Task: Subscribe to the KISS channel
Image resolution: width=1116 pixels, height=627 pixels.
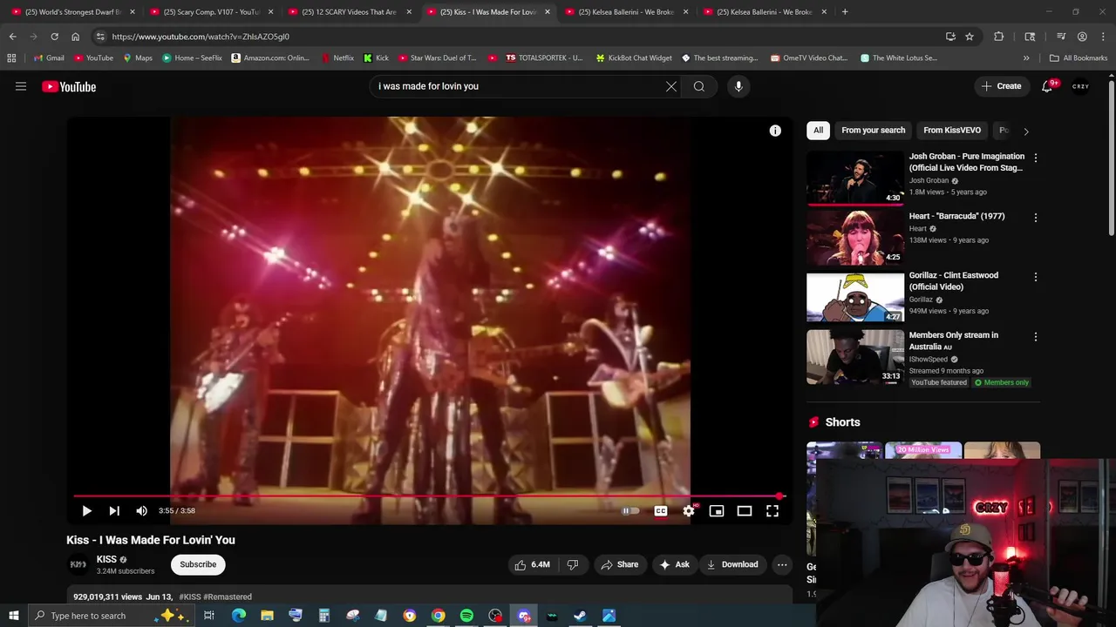Action: (198, 564)
